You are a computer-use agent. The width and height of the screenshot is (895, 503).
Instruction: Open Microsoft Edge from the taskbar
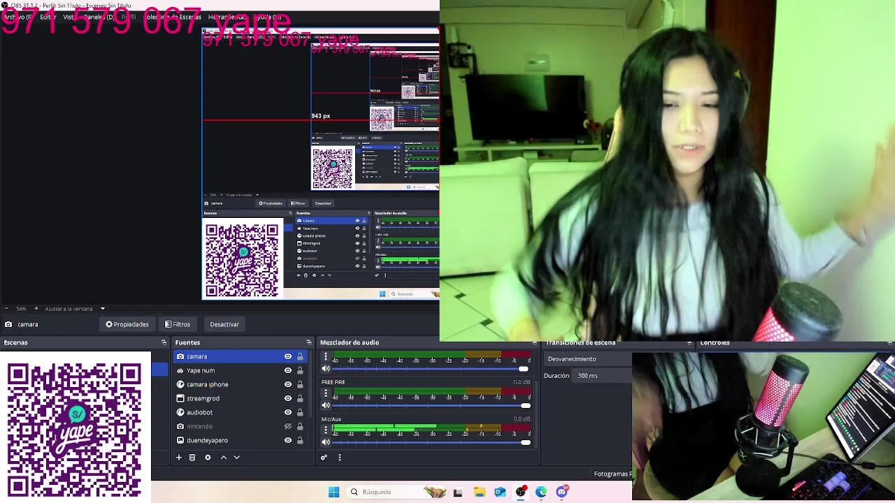click(541, 492)
